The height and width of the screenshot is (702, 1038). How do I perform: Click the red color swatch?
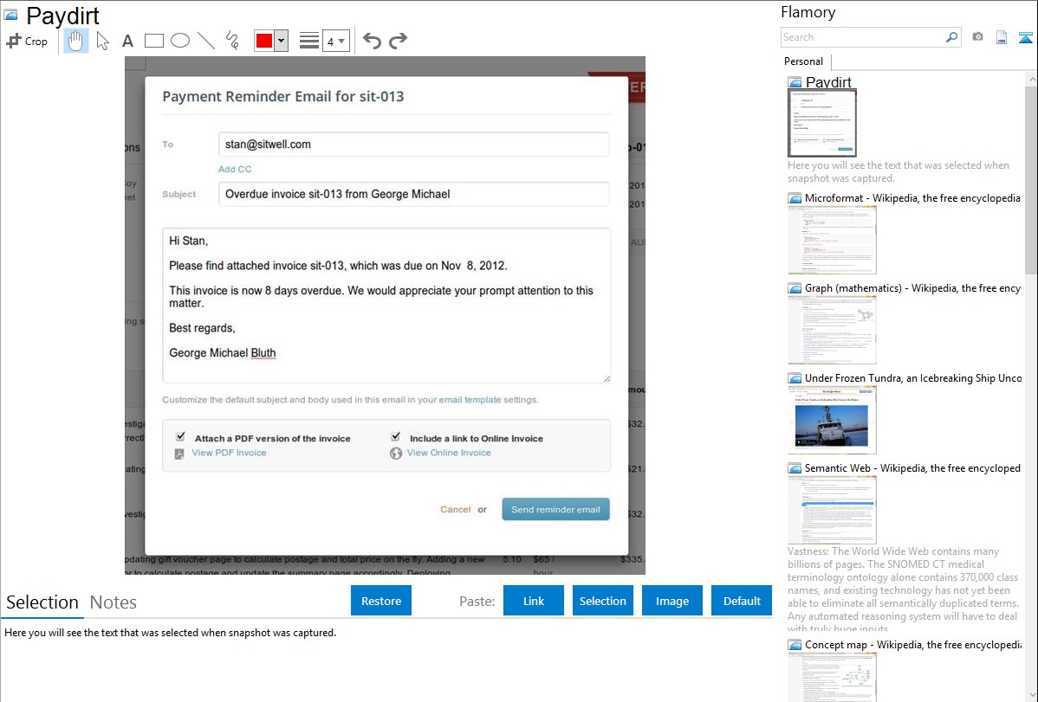click(x=263, y=41)
